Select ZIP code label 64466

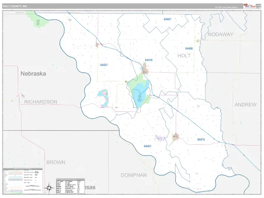(189, 49)
